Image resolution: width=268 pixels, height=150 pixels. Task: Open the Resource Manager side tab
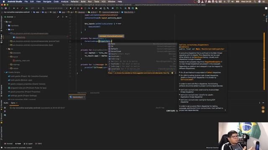point(2,23)
